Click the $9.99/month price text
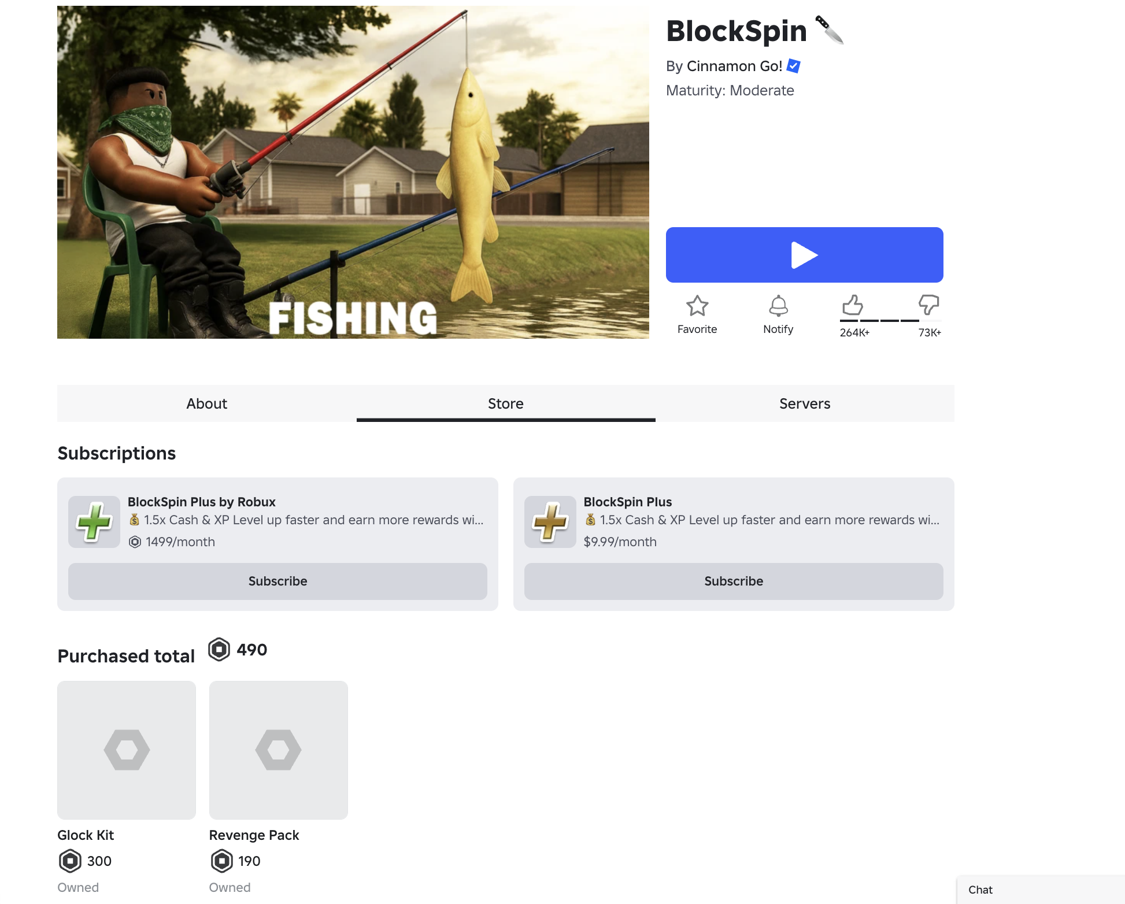Viewport: 1125px width, 904px height. pos(620,542)
